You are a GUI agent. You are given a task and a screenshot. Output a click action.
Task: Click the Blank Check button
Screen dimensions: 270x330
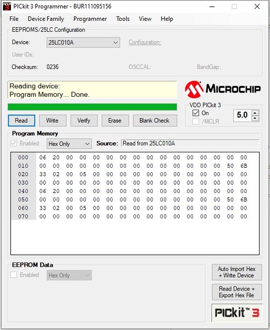click(155, 120)
